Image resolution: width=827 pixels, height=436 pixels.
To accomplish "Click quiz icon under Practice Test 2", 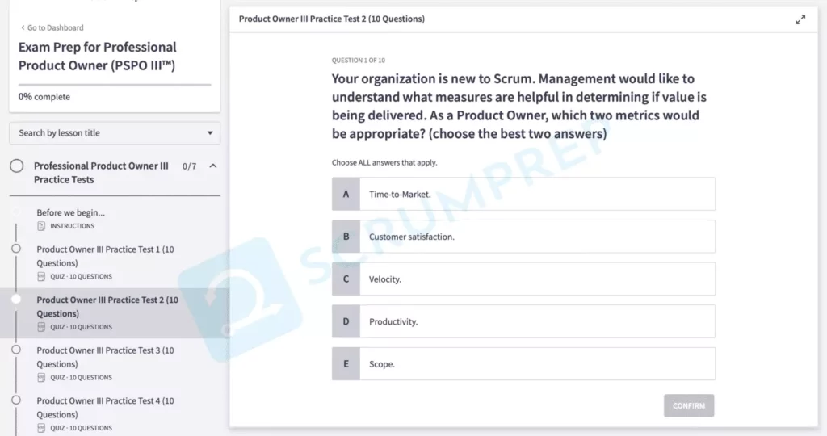I will [x=41, y=327].
